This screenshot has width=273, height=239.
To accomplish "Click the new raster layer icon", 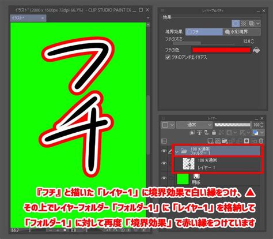I will [210, 141].
